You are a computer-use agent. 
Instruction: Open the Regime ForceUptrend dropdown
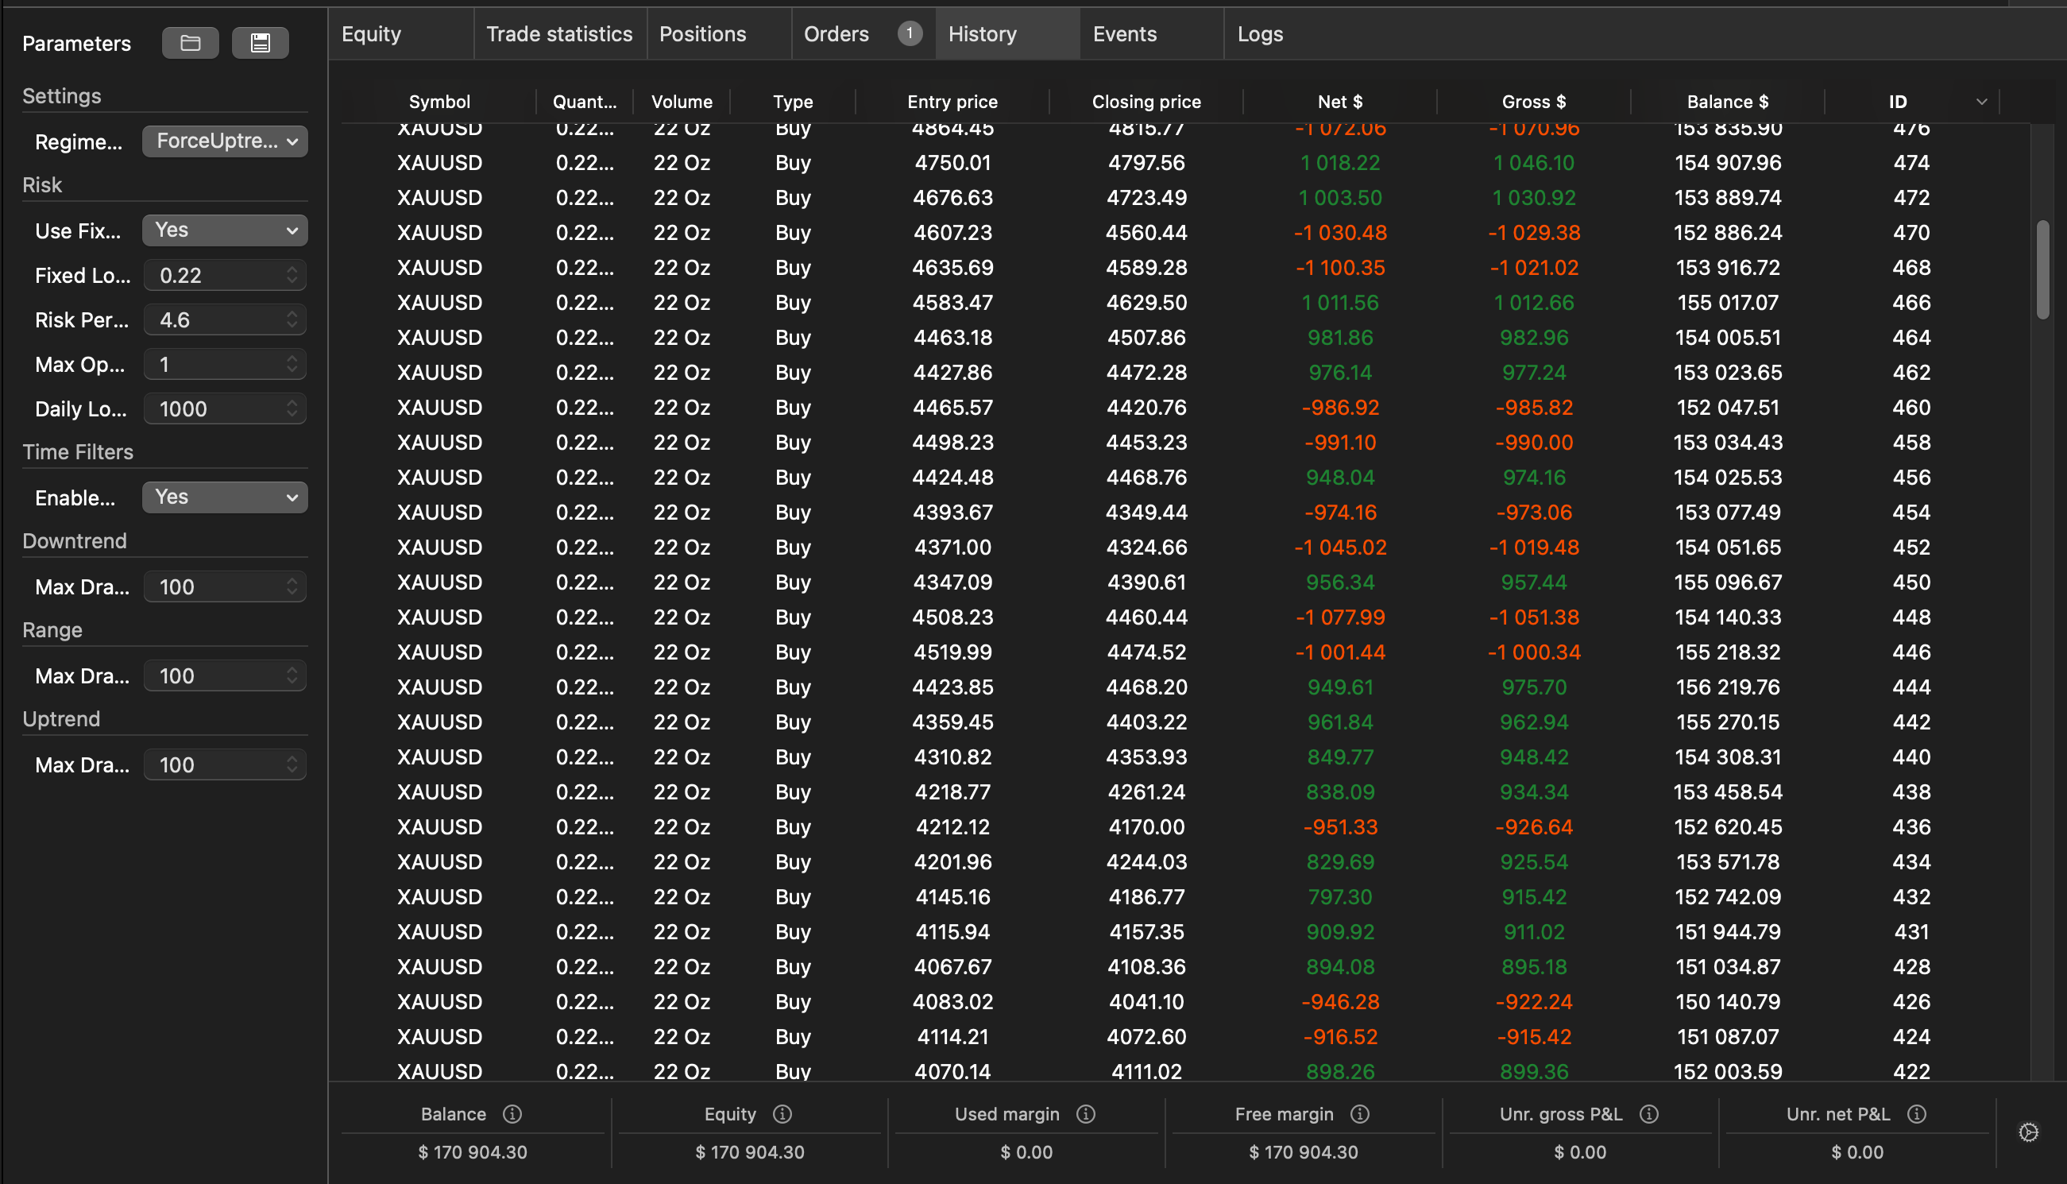225,141
